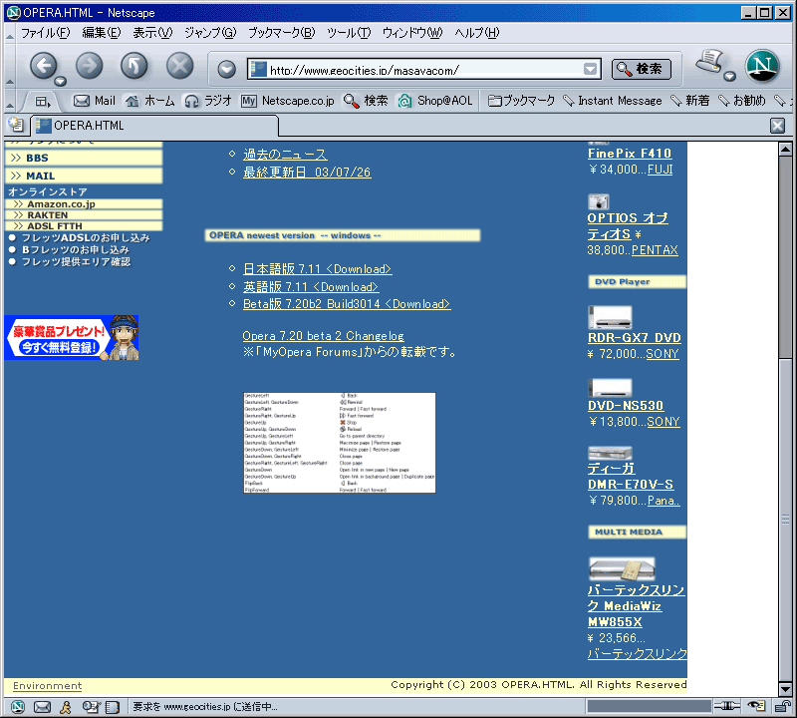The width and height of the screenshot is (797, 718).
Task: Click the 検索 search button beside address bar
Action: [641, 69]
